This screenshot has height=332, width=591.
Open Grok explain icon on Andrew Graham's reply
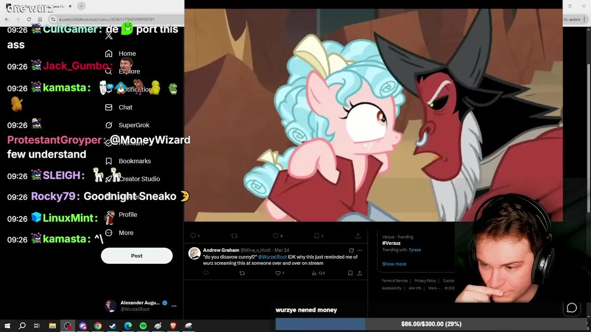click(351, 250)
